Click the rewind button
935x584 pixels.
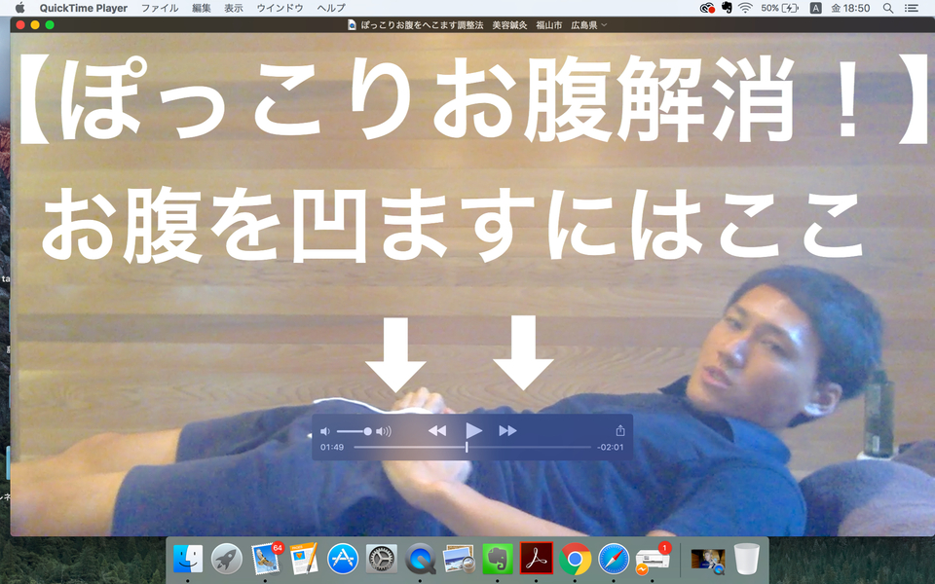pyautogui.click(x=437, y=430)
